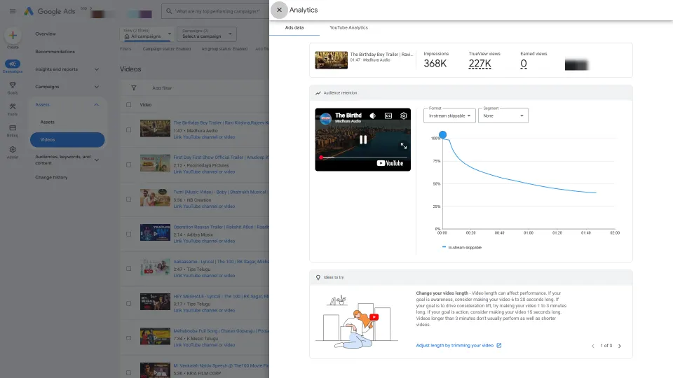Toggle closed captions on video player
The image size is (673, 378).
(388, 115)
